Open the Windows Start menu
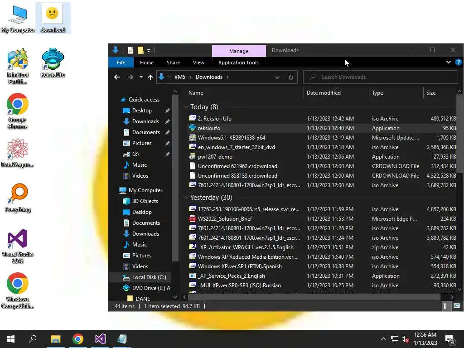This screenshot has height=348, width=464. point(11,339)
